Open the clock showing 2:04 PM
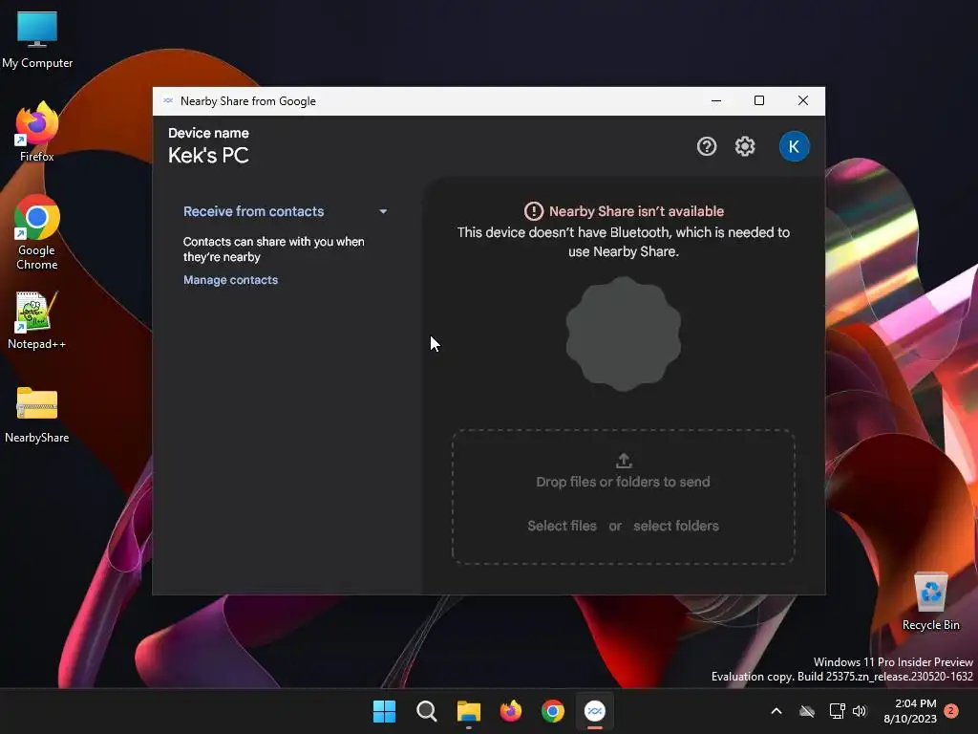978x734 pixels. 910,711
